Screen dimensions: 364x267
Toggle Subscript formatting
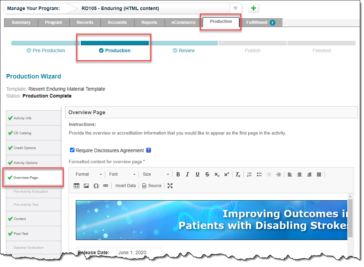click(217, 174)
